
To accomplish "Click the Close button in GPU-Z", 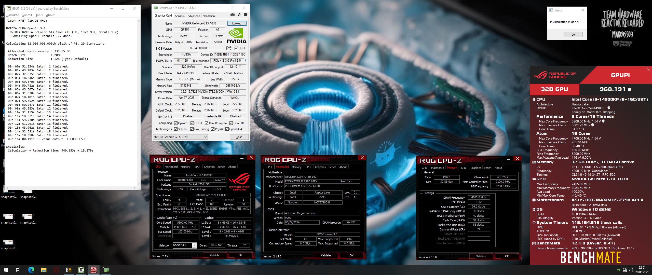I will [x=239, y=137].
